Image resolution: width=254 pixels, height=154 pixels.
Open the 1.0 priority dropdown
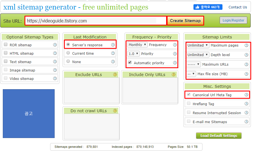[133, 54]
